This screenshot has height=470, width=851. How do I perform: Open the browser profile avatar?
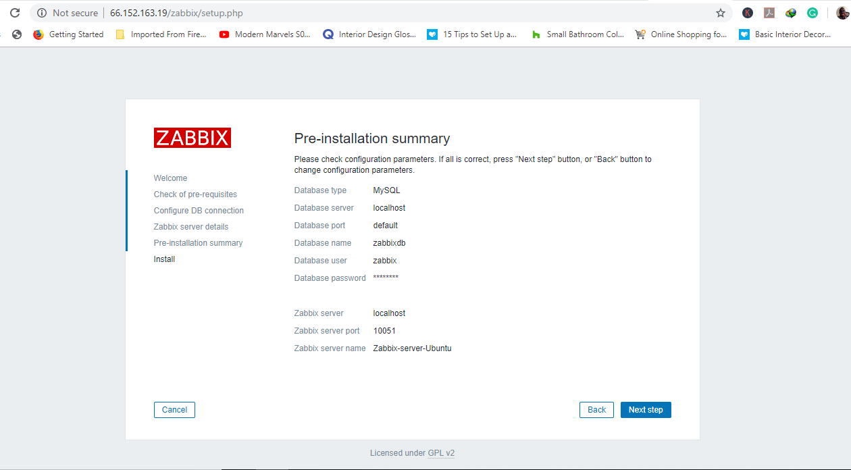pos(842,13)
